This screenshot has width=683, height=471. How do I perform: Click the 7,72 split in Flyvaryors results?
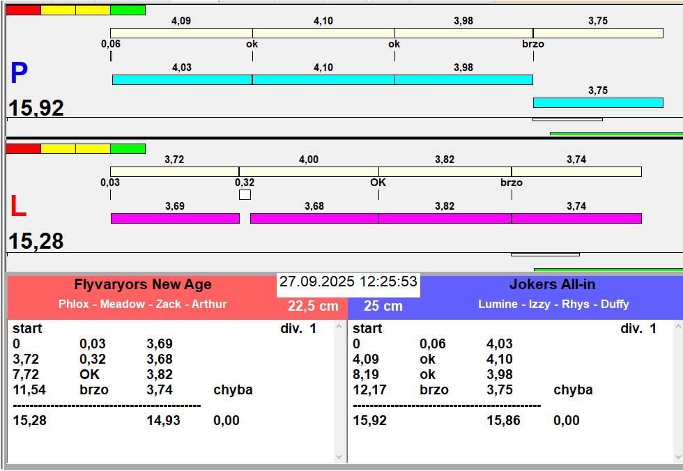pos(26,374)
